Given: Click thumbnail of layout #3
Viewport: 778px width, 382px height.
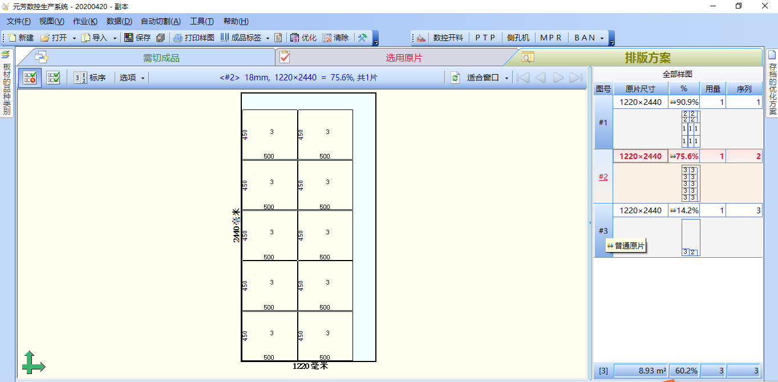Looking at the screenshot, I should click(x=691, y=237).
